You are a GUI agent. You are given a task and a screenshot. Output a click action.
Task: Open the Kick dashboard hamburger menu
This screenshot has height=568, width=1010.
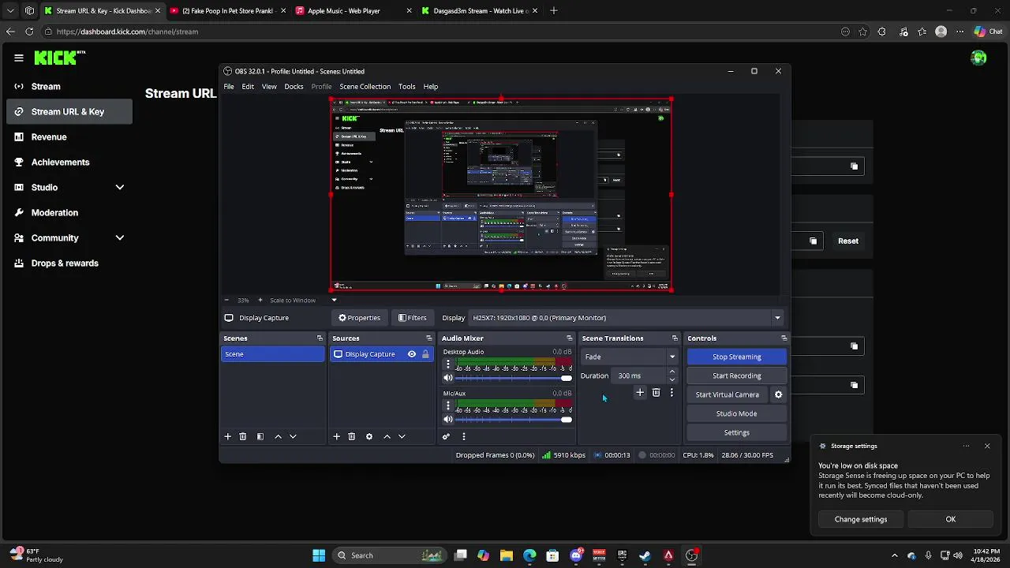[x=19, y=58]
